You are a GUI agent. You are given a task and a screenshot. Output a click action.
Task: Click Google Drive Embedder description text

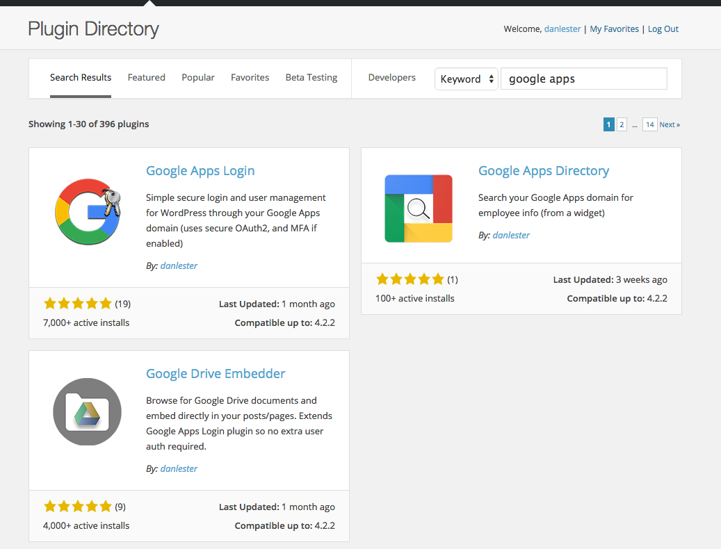[x=239, y=424]
